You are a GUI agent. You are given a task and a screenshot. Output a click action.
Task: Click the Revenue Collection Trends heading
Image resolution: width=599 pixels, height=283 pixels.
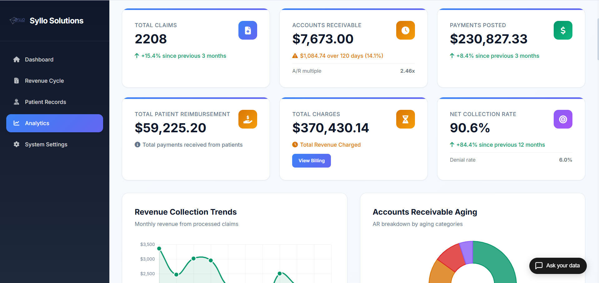[x=186, y=212]
